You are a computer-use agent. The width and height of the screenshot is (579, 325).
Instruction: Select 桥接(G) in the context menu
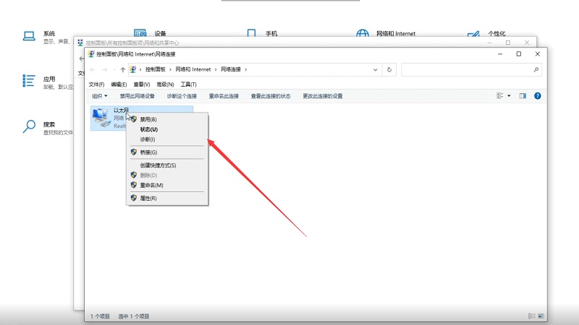(148, 152)
